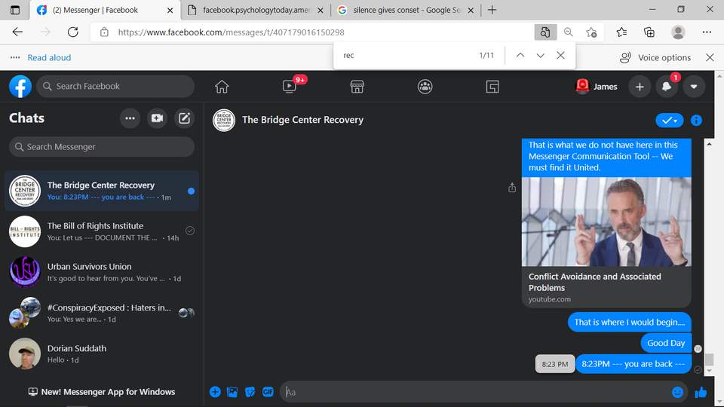724x407 pixels.
Task: Choose a GIF
Action: point(268,392)
